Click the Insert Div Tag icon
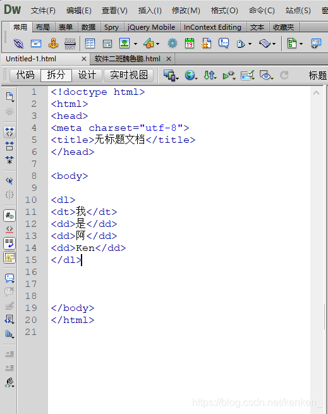The height and width of the screenshot is (414, 328). tap(107, 44)
